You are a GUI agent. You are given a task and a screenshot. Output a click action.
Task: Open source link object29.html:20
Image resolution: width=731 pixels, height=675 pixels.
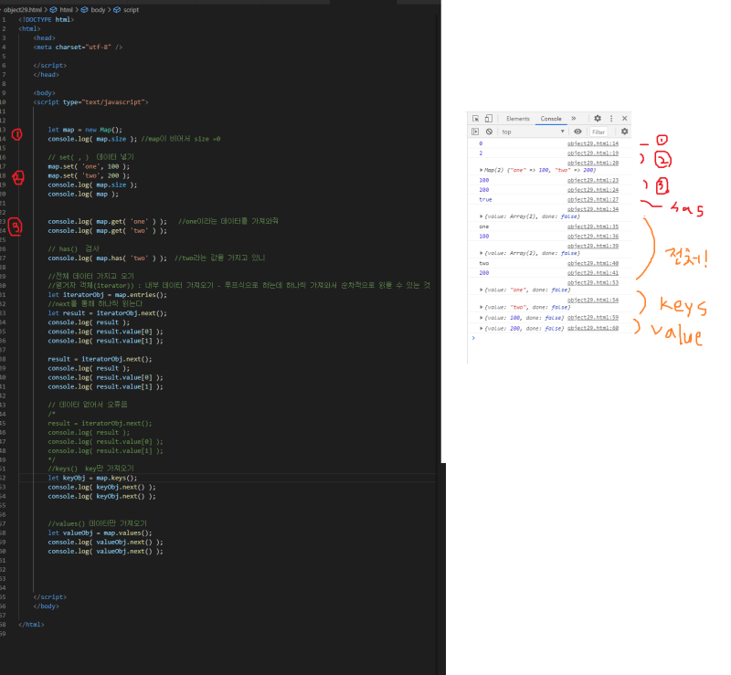592,163
